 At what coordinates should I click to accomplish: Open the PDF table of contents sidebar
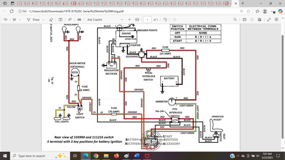point(6,20)
